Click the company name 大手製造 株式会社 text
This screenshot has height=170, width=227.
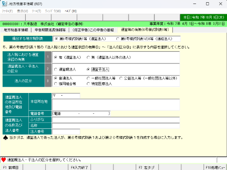click(x=39, y=24)
